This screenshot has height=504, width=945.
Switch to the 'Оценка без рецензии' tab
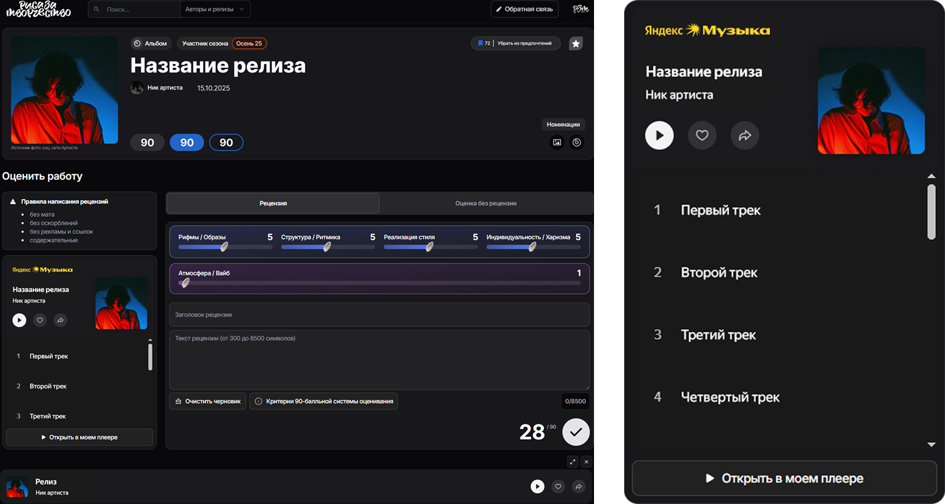[486, 203]
